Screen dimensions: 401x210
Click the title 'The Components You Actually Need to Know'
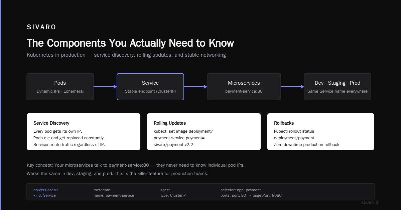130,43
